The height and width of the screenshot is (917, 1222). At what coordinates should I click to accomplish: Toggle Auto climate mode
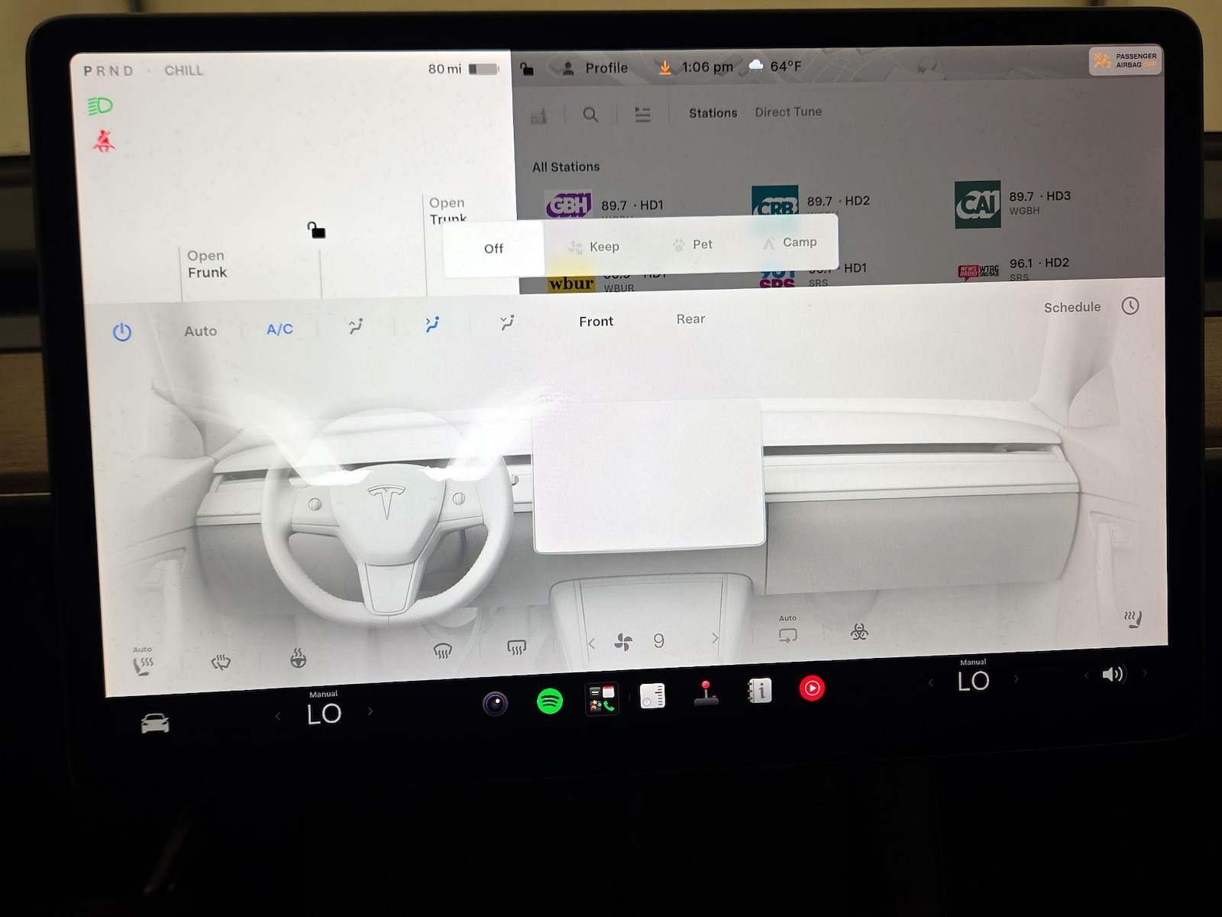(200, 331)
